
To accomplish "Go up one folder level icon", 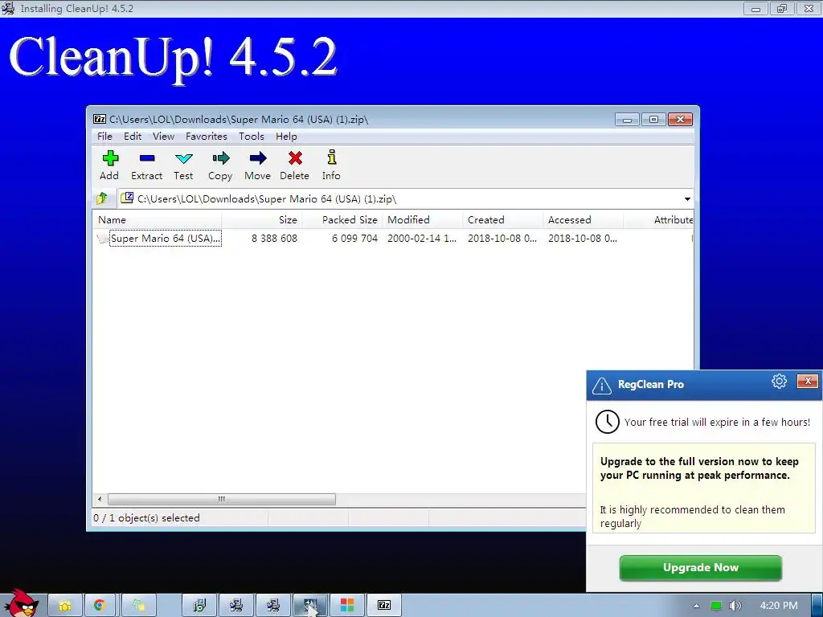I will [x=102, y=199].
